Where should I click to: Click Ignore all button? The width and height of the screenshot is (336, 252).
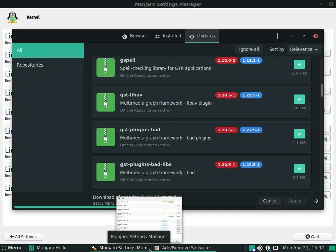point(249,49)
